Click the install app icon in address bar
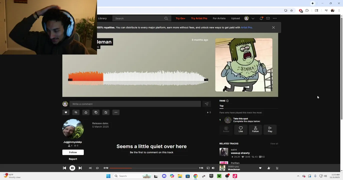 286,10
